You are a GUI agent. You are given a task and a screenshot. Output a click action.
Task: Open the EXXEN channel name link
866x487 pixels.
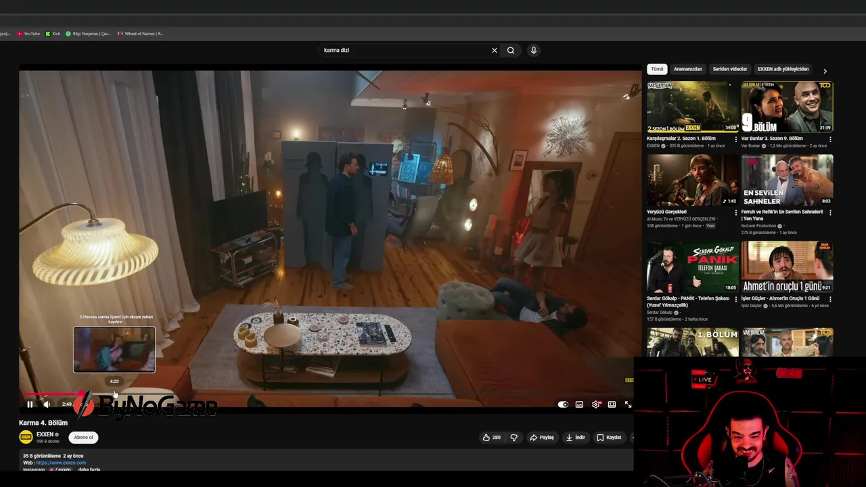[x=45, y=434]
